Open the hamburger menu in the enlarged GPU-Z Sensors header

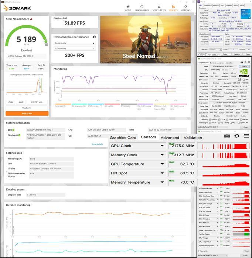[x=246, y=136]
